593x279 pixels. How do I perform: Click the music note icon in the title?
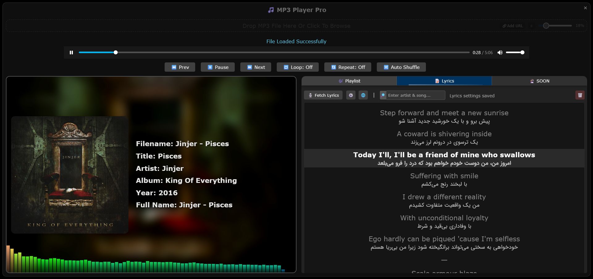click(x=271, y=10)
